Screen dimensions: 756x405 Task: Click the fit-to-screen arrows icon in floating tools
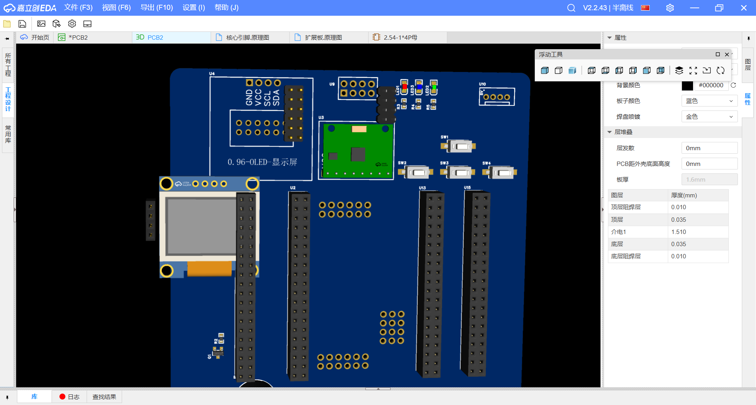(x=693, y=70)
